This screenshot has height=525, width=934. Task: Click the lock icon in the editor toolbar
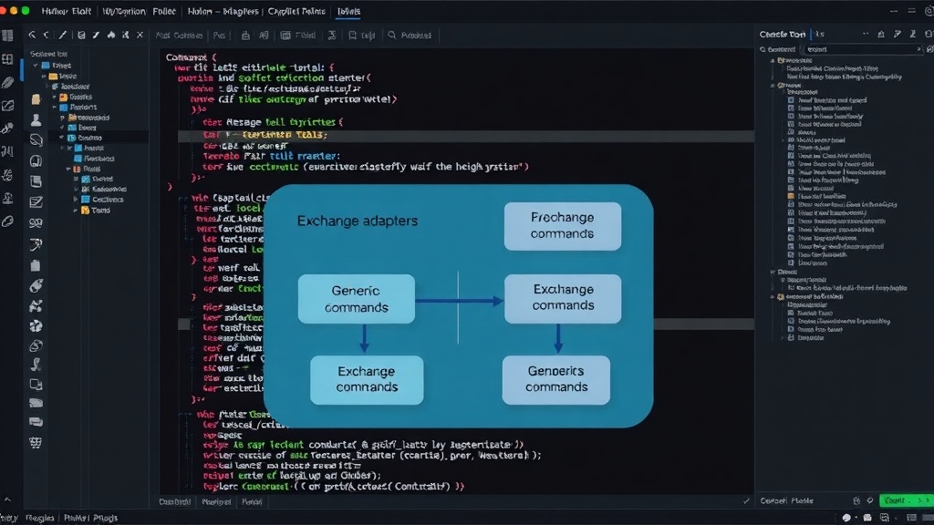click(x=245, y=36)
